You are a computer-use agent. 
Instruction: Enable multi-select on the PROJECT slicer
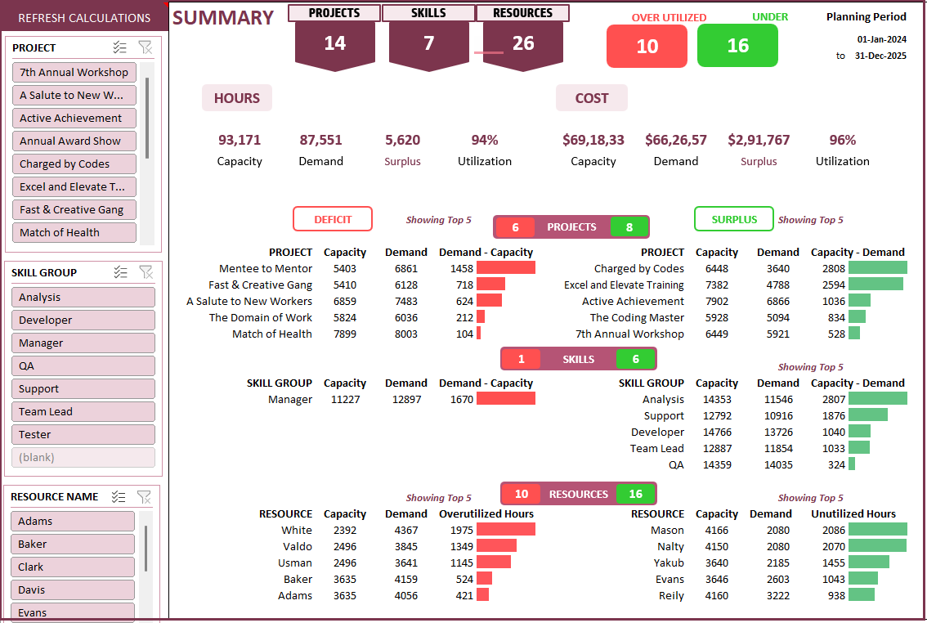click(121, 47)
